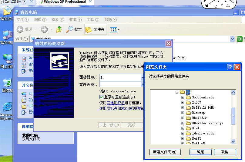Select the 24657 folder icon
Screen dimensions: 245x162
coord(188,103)
